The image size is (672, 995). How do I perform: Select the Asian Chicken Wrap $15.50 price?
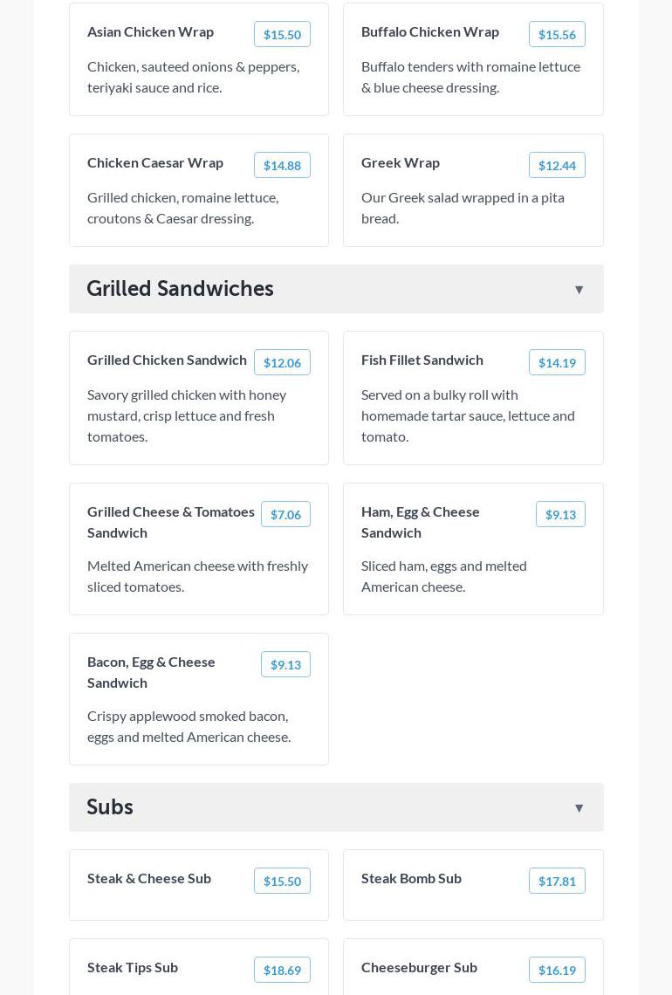[282, 35]
